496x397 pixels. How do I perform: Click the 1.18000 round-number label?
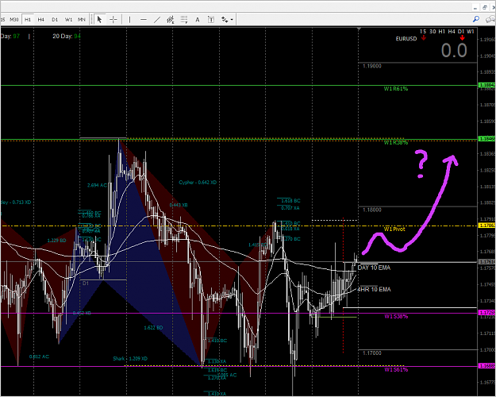pyautogui.click(x=372, y=210)
